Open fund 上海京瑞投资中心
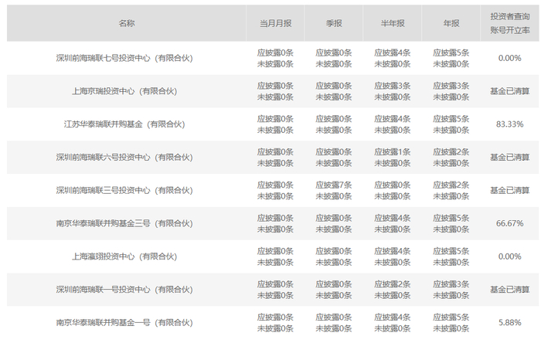The width and height of the screenshot is (541, 343). [124, 91]
